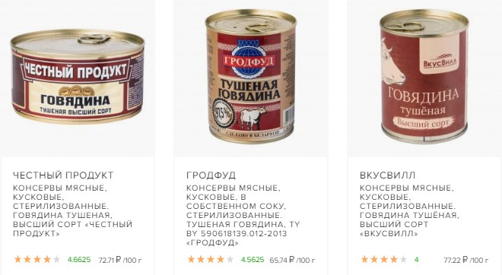Open the Честный продукт can image
502x275 pixels.
[x=78, y=76]
